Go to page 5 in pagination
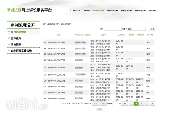 tap(147, 104)
